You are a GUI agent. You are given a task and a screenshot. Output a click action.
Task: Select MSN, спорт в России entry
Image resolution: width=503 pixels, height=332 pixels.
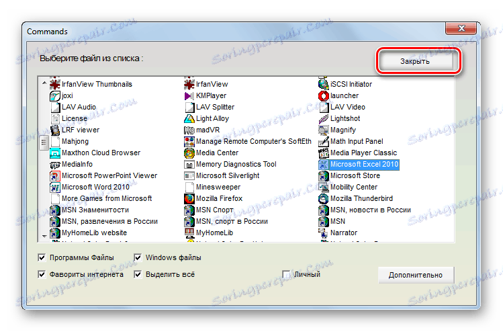(232, 222)
